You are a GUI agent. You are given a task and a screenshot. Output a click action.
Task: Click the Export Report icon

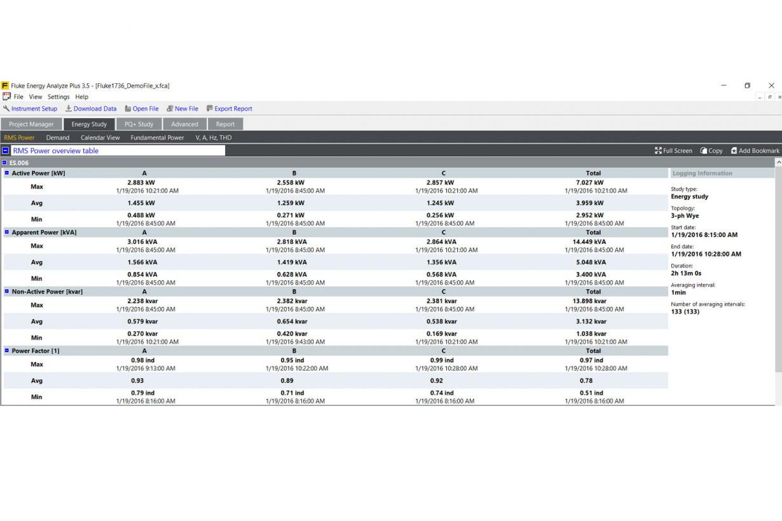click(209, 109)
